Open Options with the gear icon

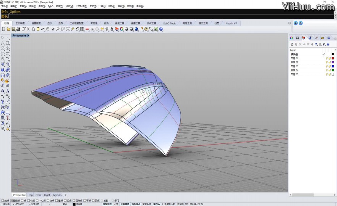[146, 29]
